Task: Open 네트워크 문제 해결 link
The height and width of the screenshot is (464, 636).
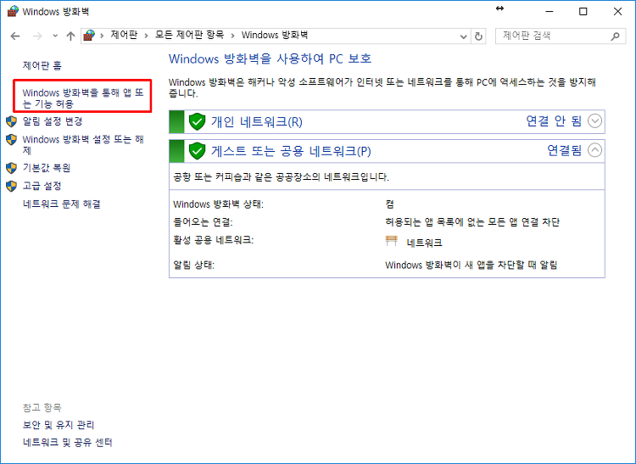Action: [62, 204]
